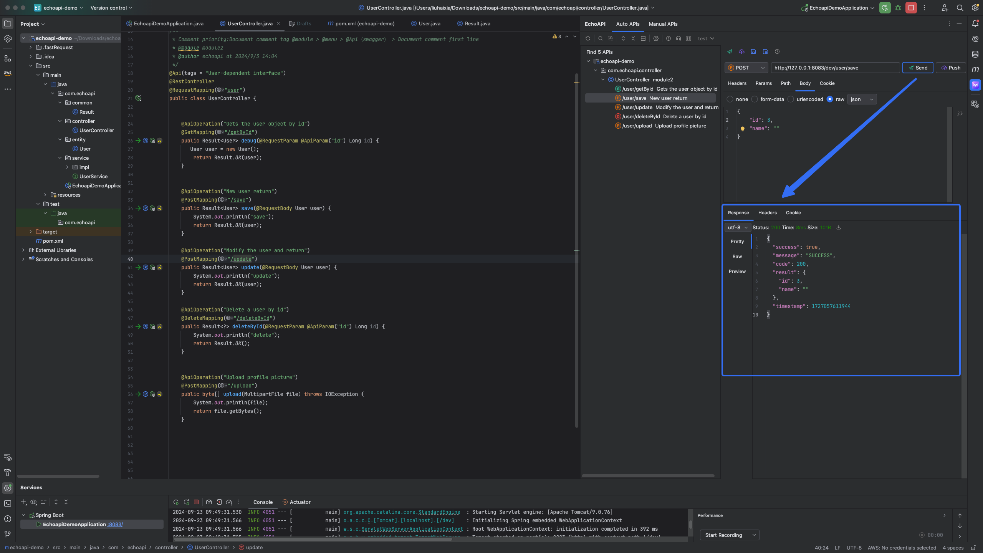Viewport: 983px width, 553px height.
Task: Click the Send button
Action: (x=917, y=68)
